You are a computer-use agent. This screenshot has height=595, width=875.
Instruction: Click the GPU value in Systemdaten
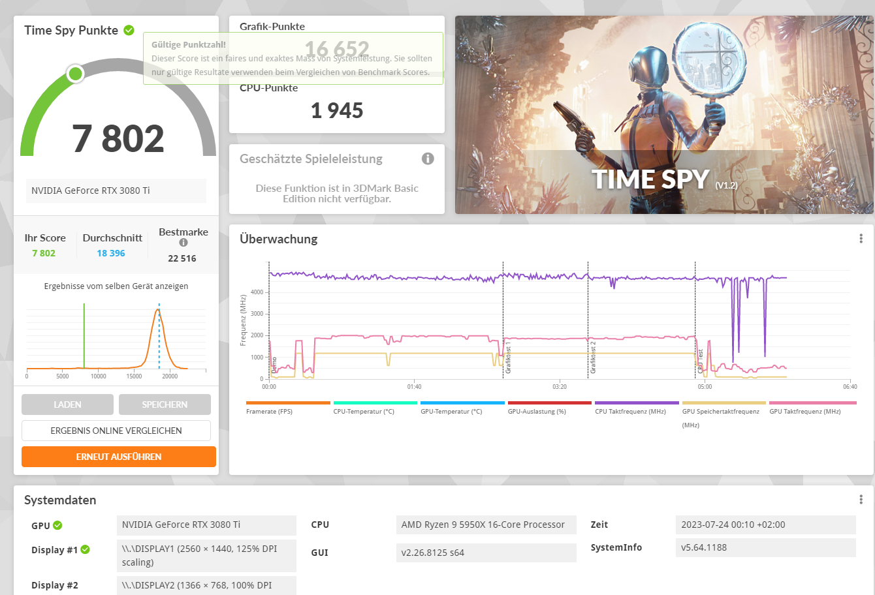point(206,525)
